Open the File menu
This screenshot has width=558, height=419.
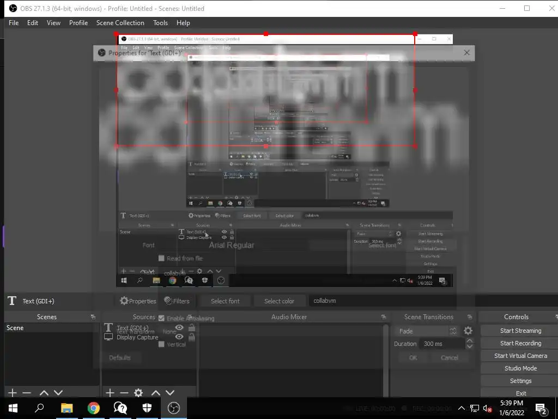pyautogui.click(x=14, y=23)
